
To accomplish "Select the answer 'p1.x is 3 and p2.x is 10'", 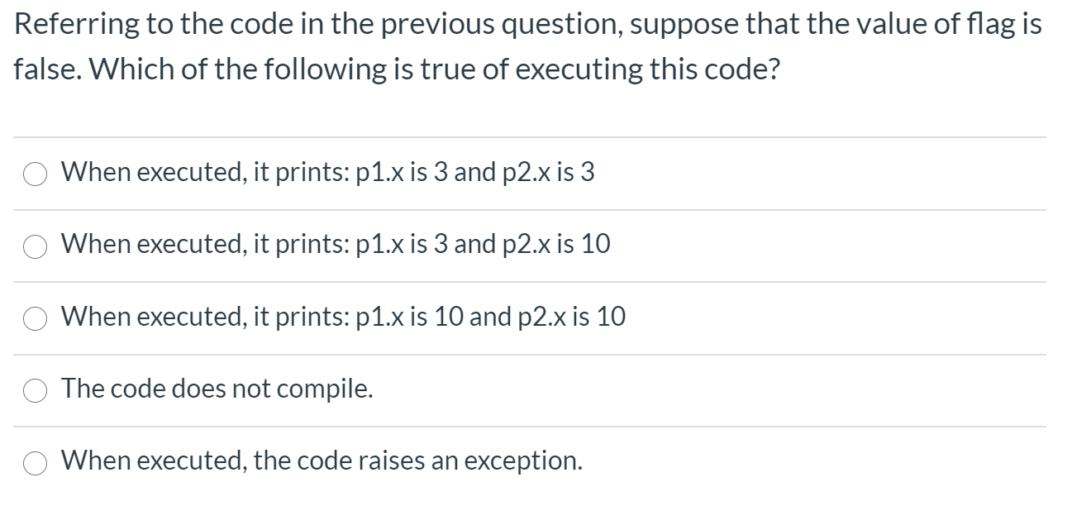I will [335, 245].
